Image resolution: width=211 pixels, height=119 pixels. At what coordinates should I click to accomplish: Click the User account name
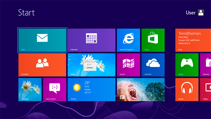coord(190,13)
